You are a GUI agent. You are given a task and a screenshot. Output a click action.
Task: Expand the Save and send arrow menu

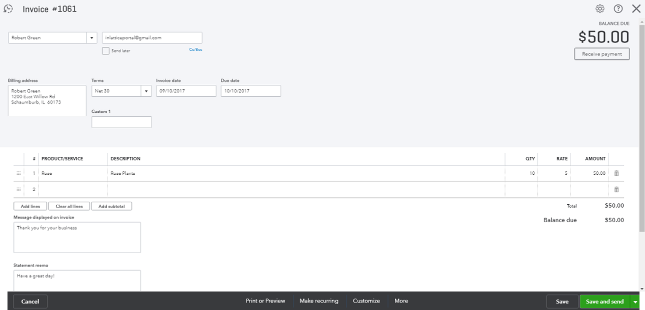point(635,302)
